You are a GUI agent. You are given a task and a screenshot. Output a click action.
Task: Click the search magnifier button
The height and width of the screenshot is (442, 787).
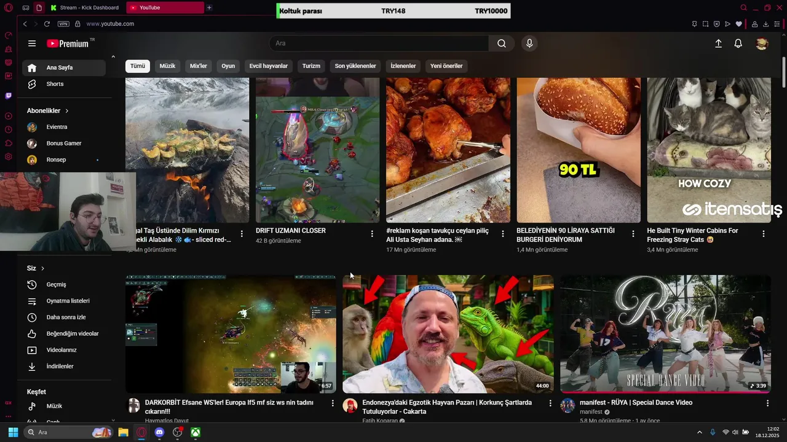click(x=502, y=44)
